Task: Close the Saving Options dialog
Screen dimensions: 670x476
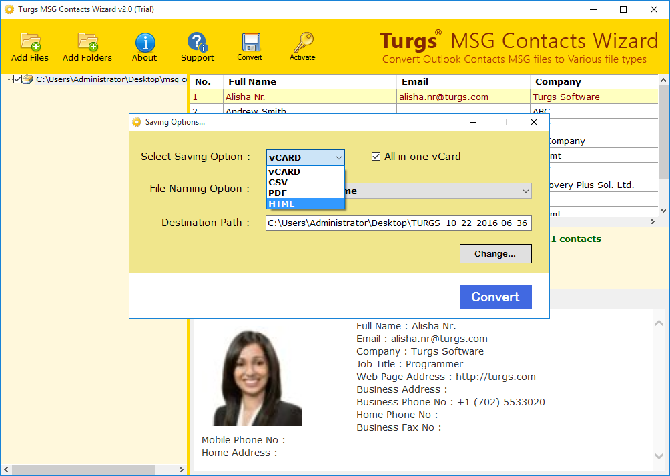Action: click(x=534, y=122)
